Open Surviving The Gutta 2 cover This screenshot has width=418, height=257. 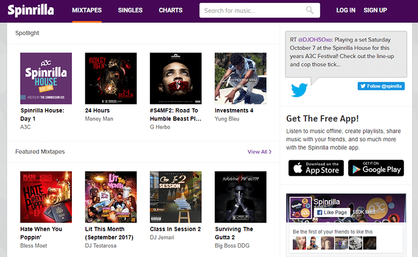coord(240,197)
